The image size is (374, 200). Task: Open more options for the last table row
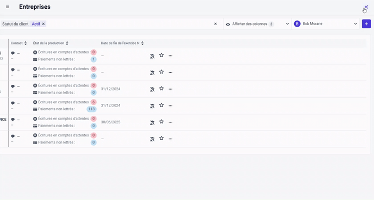171,139
